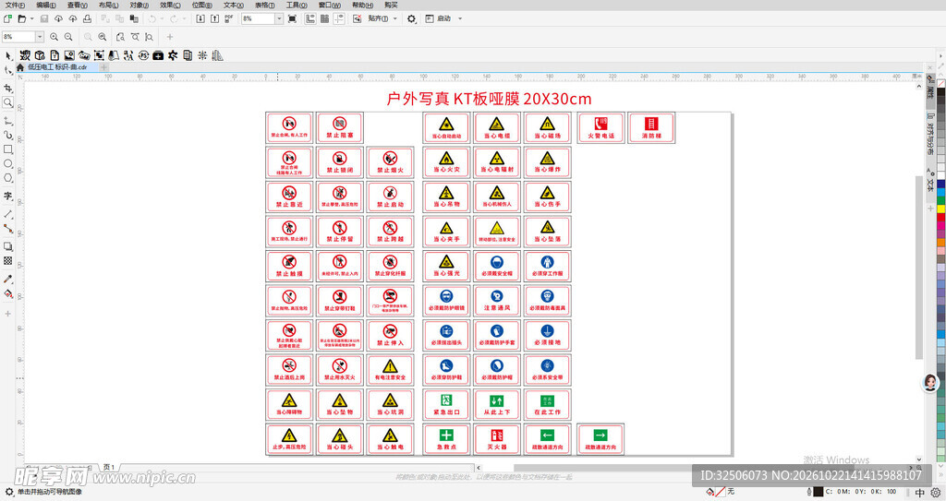Toggle show rulers button
946x501 pixels.
[x=310, y=18]
